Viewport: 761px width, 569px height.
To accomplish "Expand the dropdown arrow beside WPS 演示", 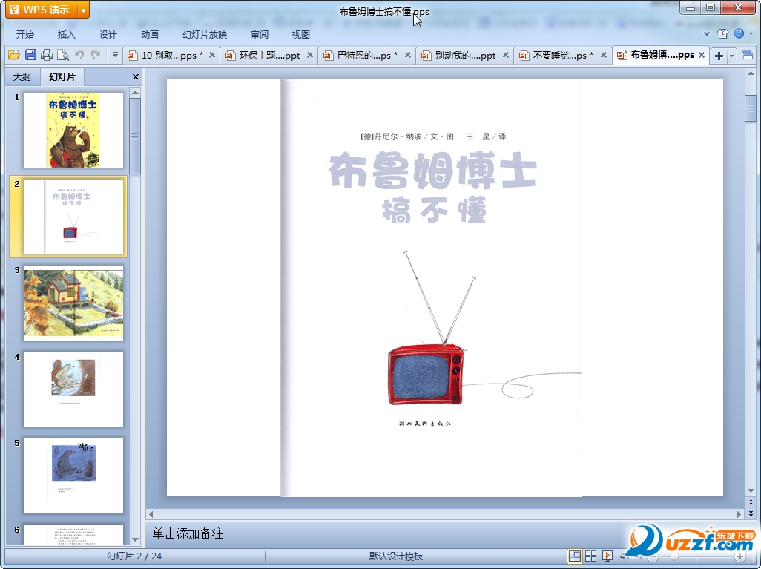I will [84, 10].
